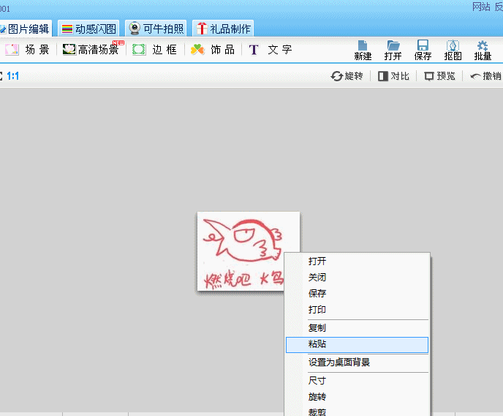
Task: Choose 裁剪 in the context menu
Action: click(x=357, y=411)
